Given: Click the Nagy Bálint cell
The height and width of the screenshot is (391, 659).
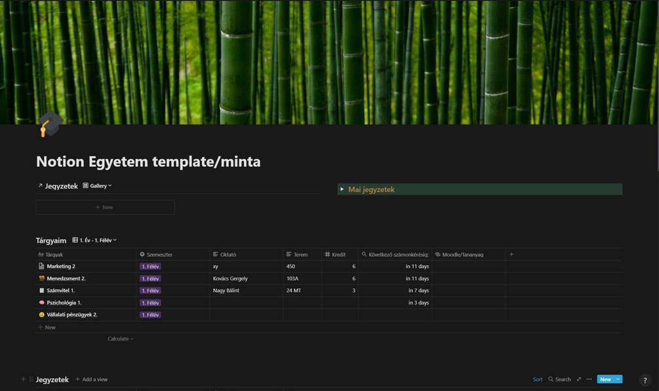Looking at the screenshot, I should click(247, 290).
